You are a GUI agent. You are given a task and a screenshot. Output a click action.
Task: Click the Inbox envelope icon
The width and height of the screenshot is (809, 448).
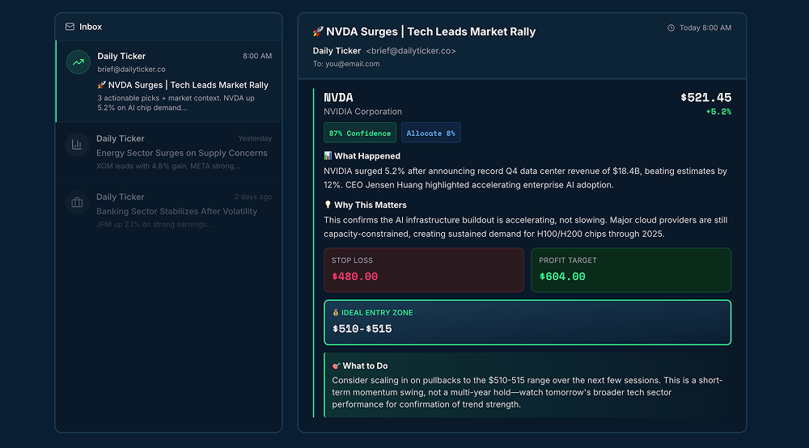70,27
